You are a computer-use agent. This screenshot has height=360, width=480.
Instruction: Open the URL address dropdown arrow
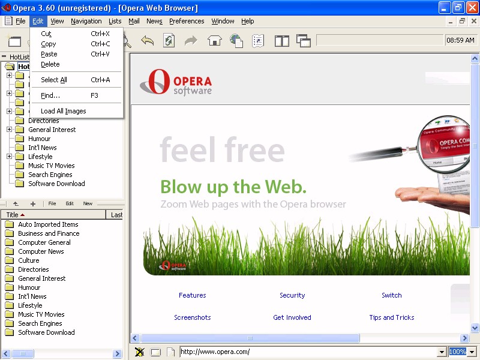point(442,352)
